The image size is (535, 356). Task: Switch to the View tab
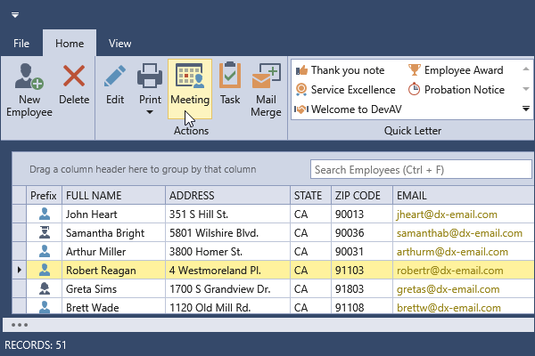[119, 43]
